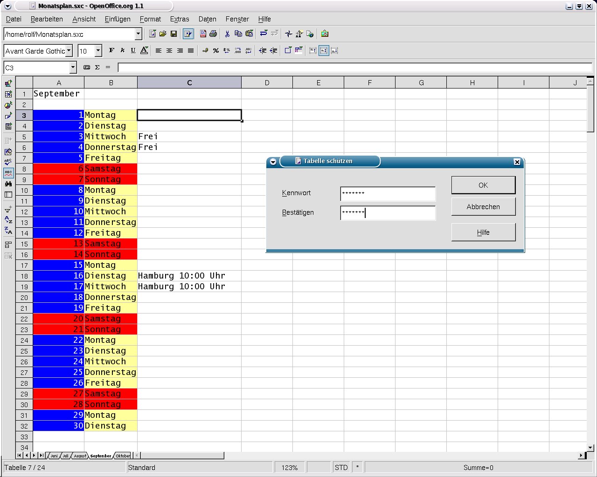Click the zoom 123% status field
This screenshot has width=597, height=477.
pyautogui.click(x=289, y=468)
